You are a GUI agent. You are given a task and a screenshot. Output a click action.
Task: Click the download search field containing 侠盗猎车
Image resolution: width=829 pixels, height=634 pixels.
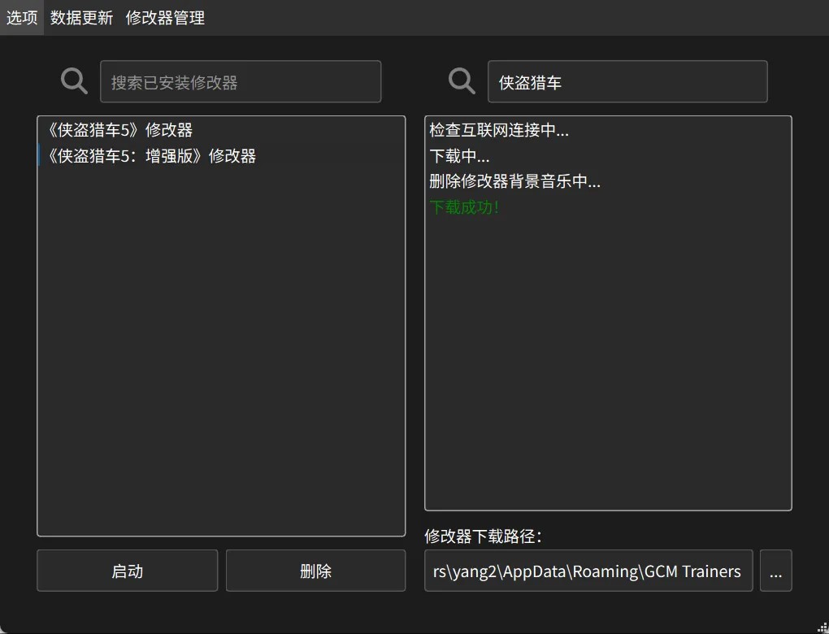(627, 81)
